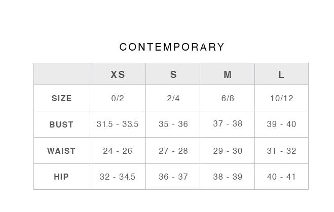Select the S column header

tap(173, 74)
